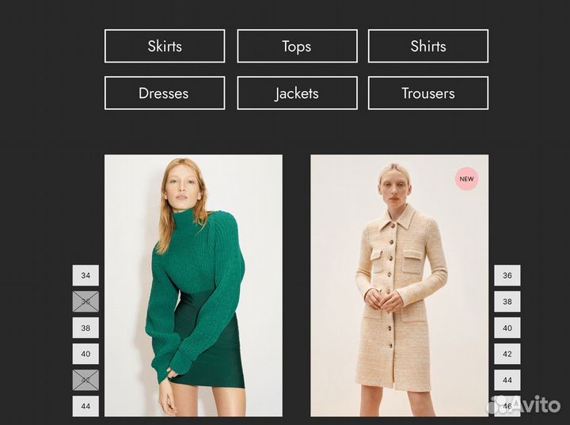Image resolution: width=570 pixels, height=425 pixels.
Task: Open the green sweater product photo
Action: tap(193, 285)
